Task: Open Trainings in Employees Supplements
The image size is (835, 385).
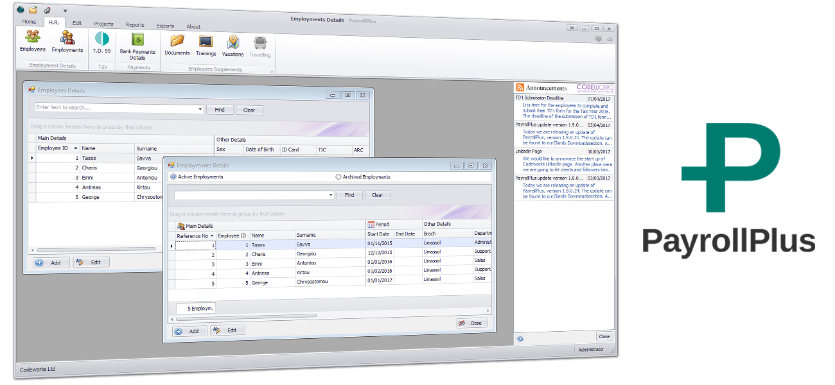Action: [x=206, y=42]
